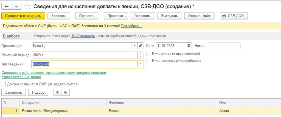
Task: Toggle 'Документ принят в СФР' checkbox
Action: tap(4, 84)
